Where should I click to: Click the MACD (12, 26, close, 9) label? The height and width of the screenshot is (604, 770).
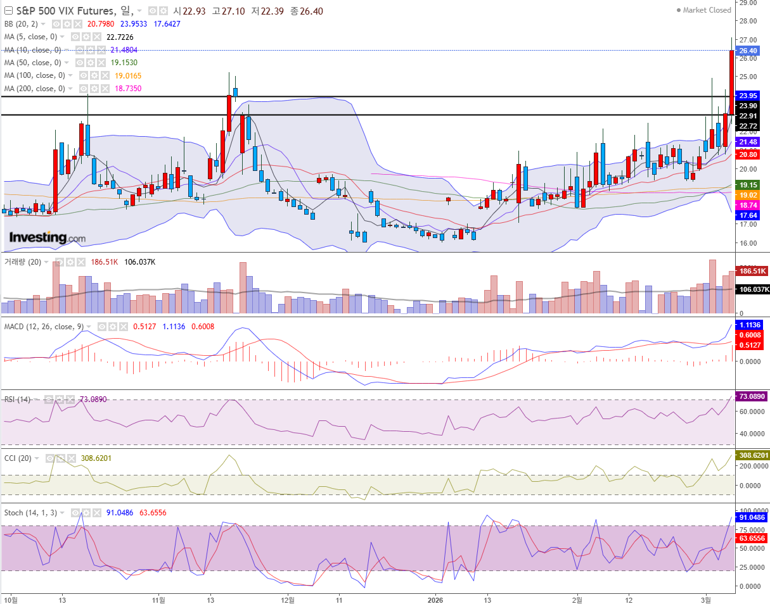44,327
